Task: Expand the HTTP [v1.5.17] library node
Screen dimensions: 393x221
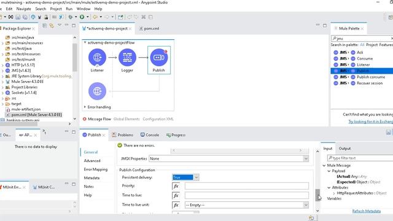Action: tap(2, 65)
